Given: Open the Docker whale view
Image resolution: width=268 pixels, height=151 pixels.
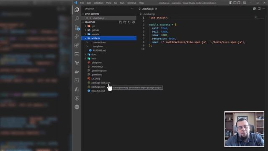Looking at the screenshot, I should coord(77,72).
